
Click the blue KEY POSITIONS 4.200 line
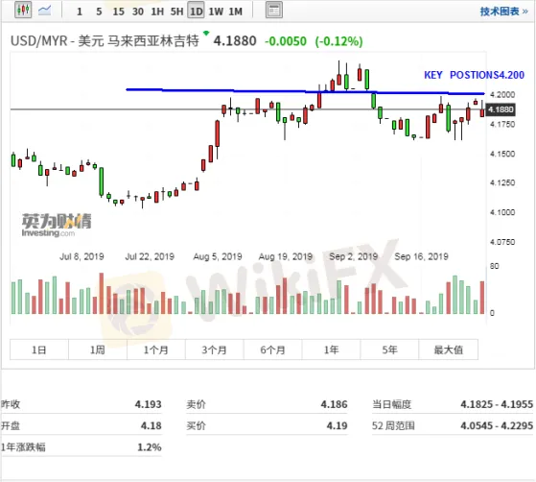[305, 91]
